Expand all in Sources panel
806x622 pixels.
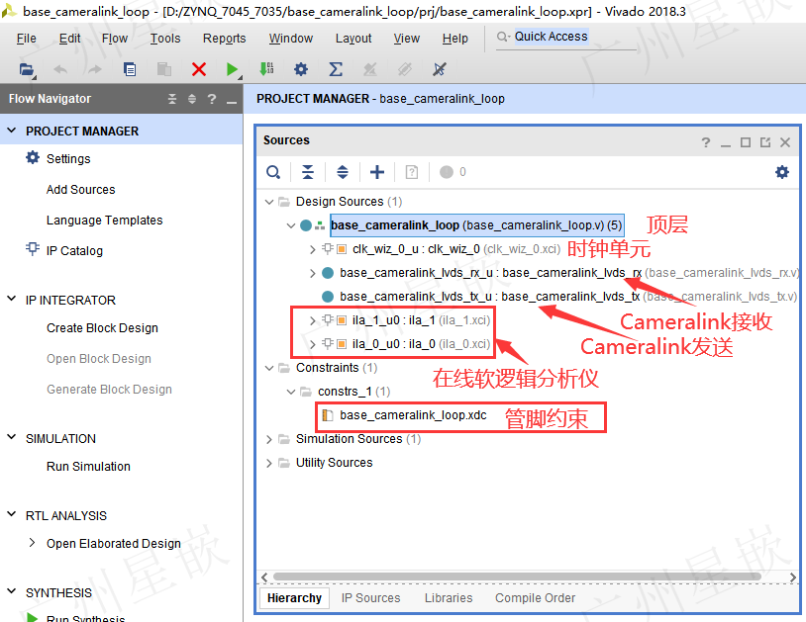click(x=343, y=172)
